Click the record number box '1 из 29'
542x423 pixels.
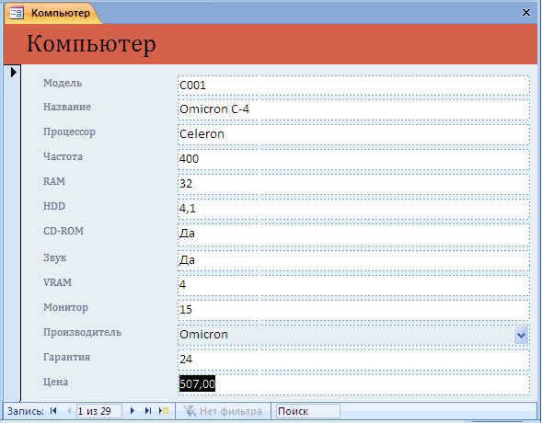coord(98,411)
